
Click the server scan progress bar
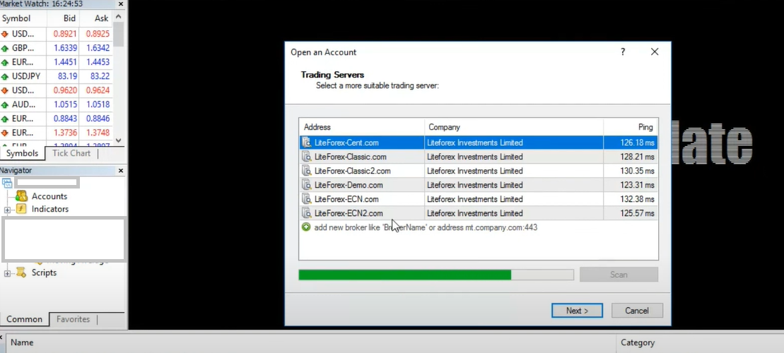[x=436, y=275]
